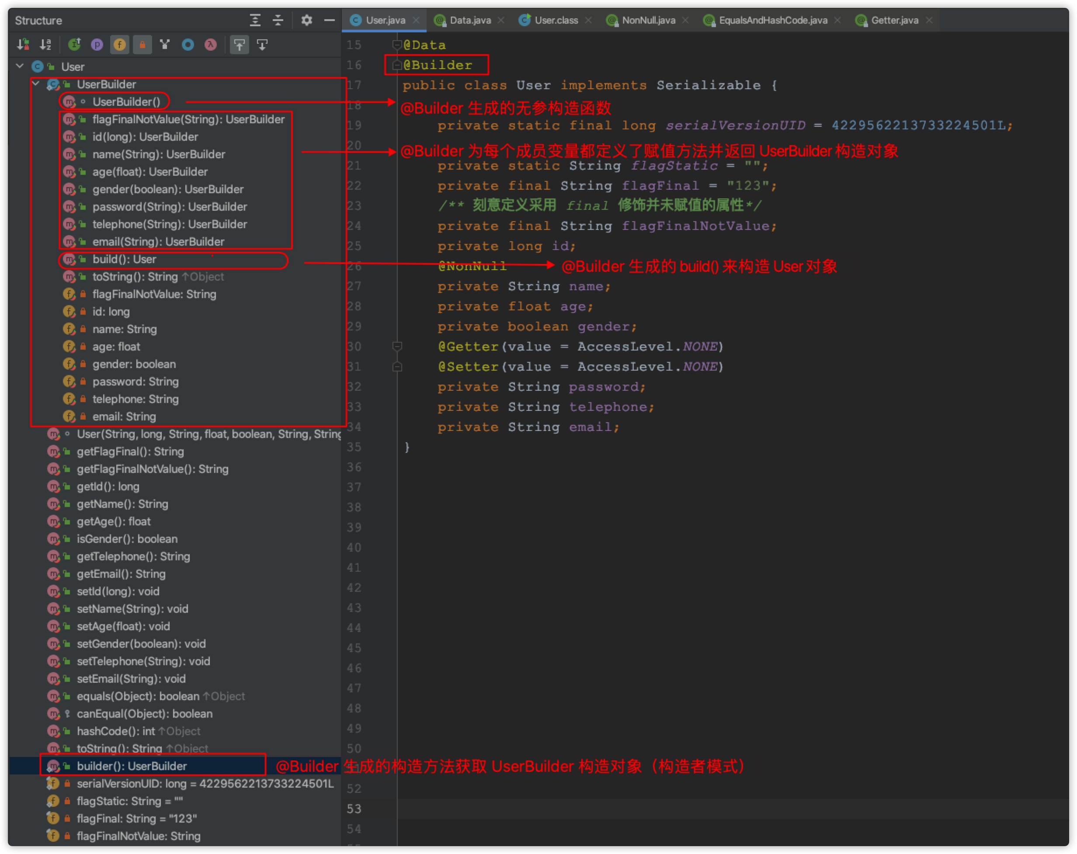Toggle Show non-public lock icon
This screenshot has width=1077, height=854.
[x=142, y=45]
